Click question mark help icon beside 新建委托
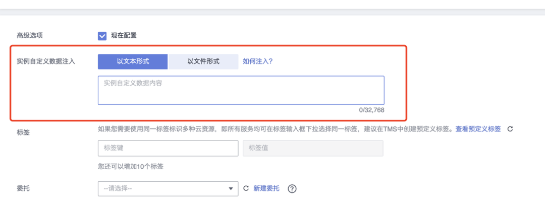545x206 pixels. (x=292, y=189)
